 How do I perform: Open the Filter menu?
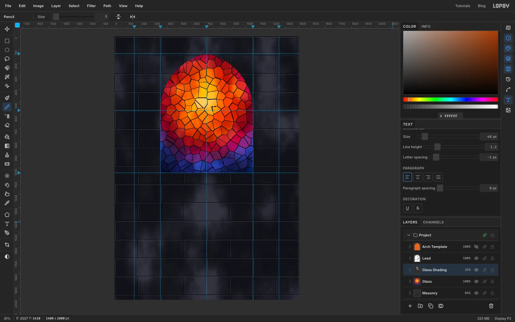pyautogui.click(x=91, y=6)
